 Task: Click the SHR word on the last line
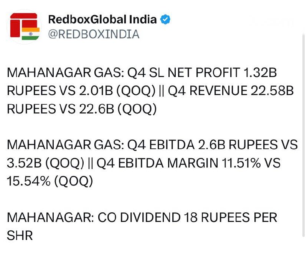[20, 235]
